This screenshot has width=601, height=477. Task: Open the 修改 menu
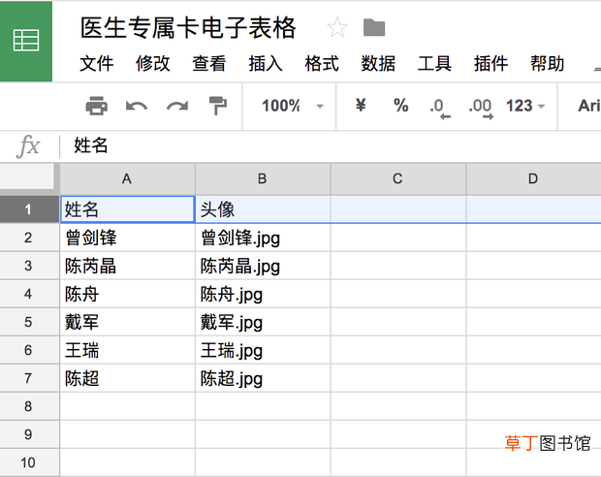click(x=152, y=64)
